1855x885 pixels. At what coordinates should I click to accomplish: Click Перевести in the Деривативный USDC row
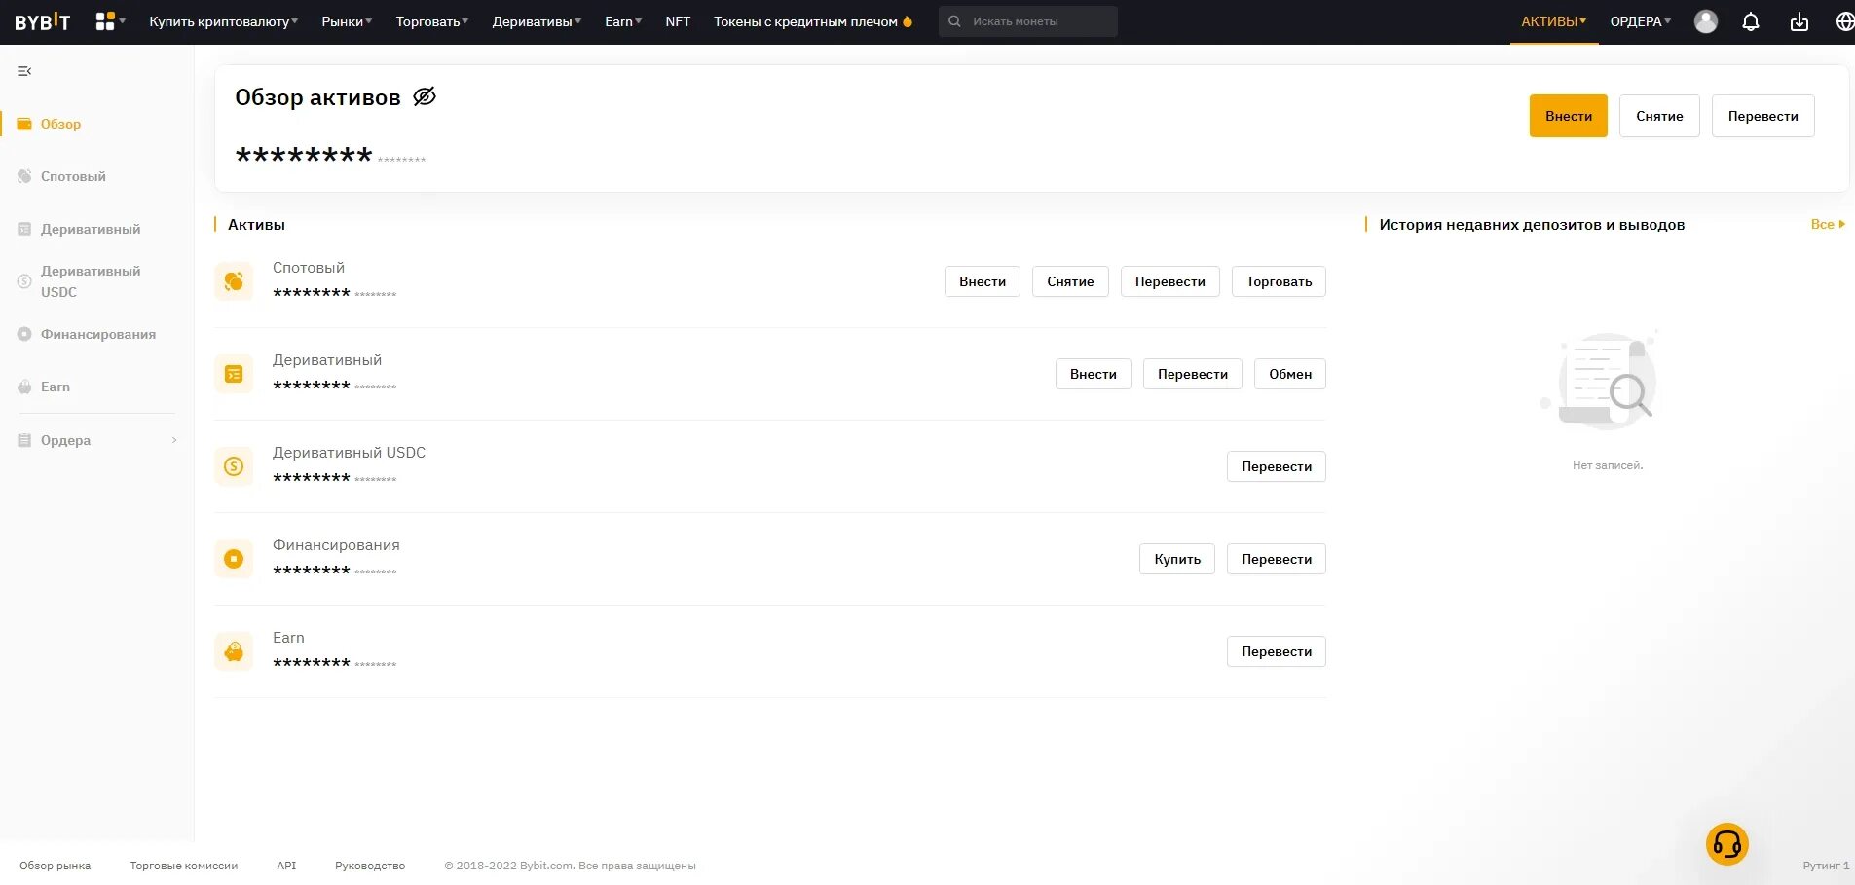[x=1277, y=466]
